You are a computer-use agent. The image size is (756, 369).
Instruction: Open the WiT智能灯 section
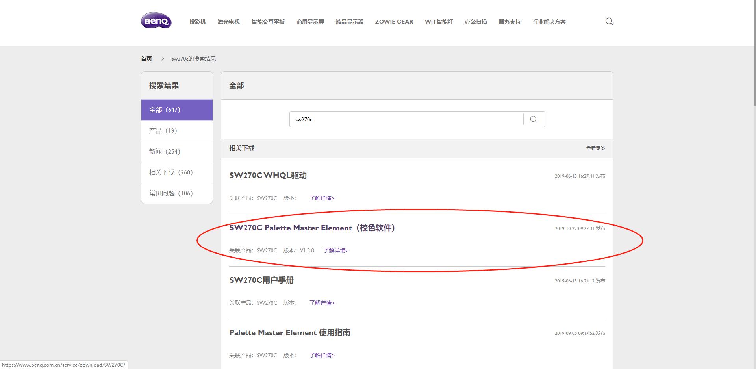[x=438, y=22]
